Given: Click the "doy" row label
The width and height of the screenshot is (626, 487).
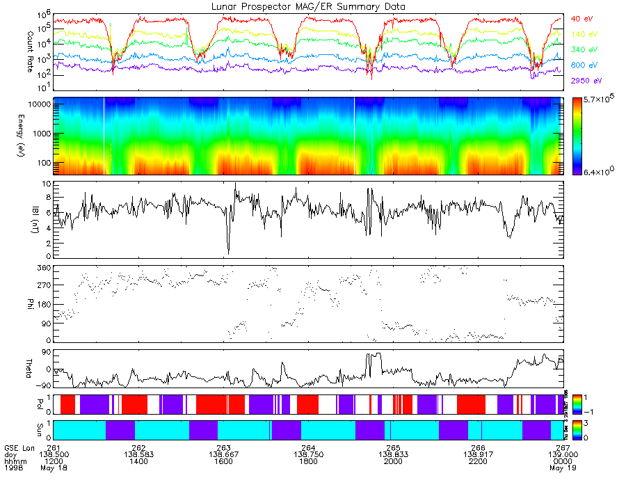Looking at the screenshot, I should point(10,455).
